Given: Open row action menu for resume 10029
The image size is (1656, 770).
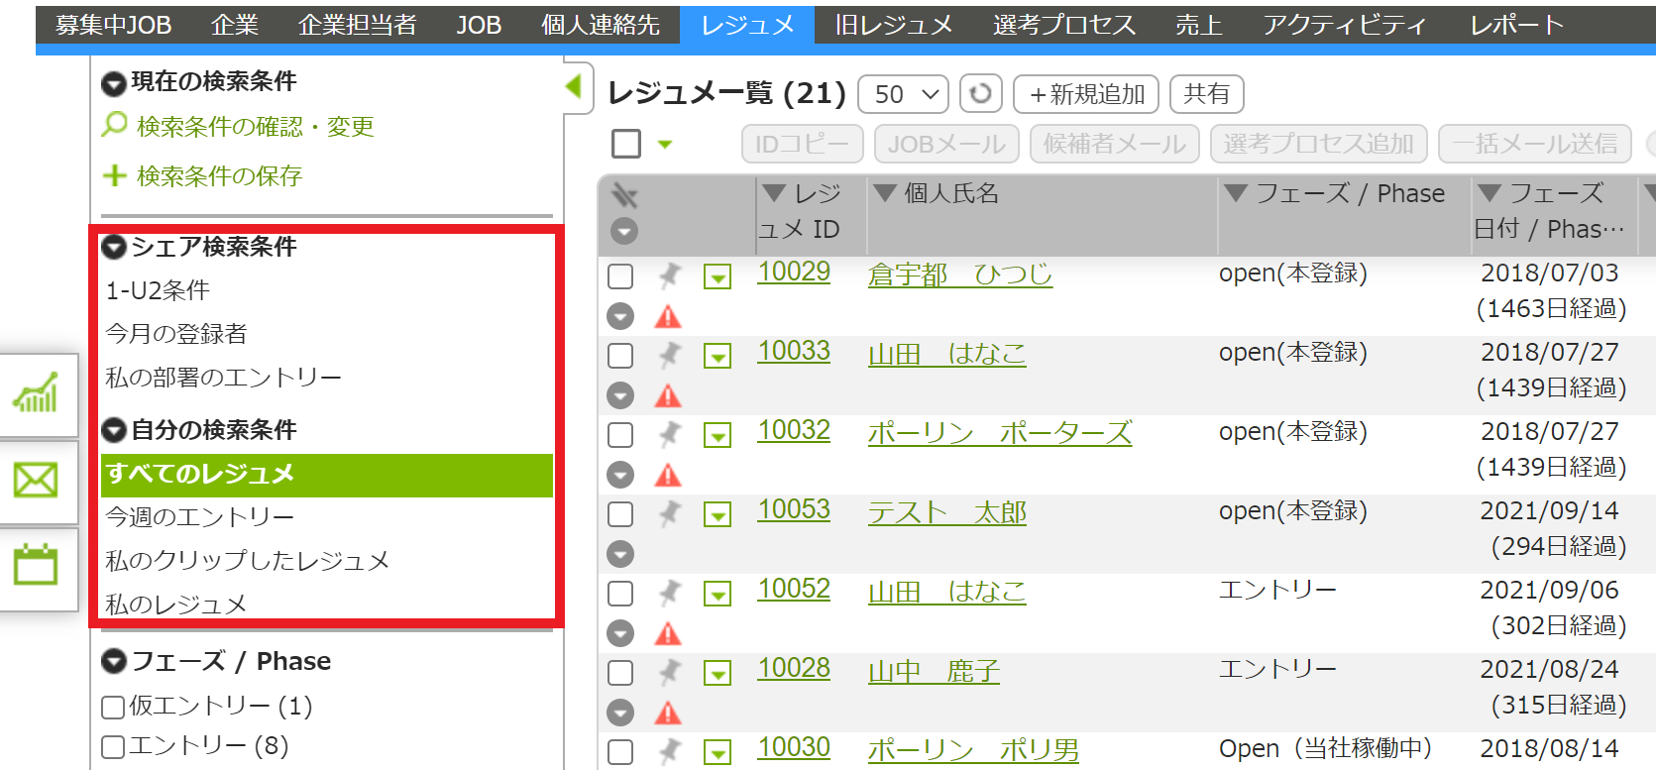Looking at the screenshot, I should (x=718, y=276).
